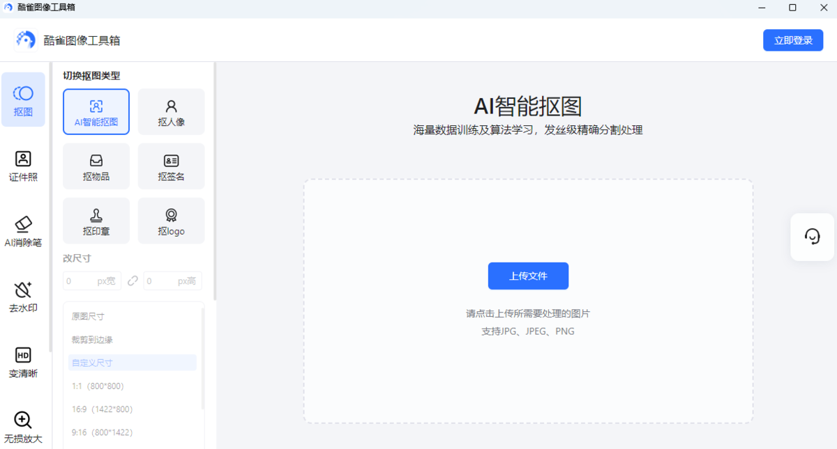The height and width of the screenshot is (449, 837).
Task: Click the px宽 width input field
Action: 91,281
